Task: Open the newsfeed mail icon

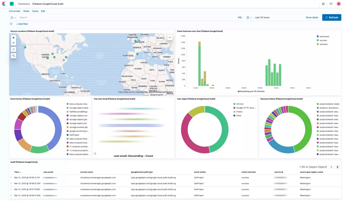Action: [331, 4]
